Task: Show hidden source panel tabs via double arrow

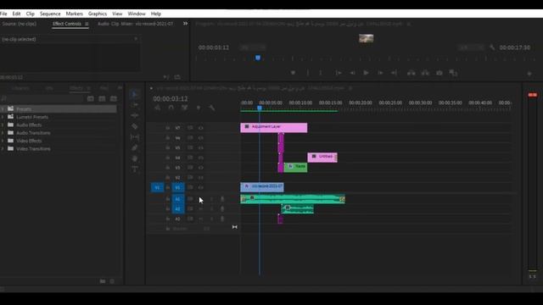Action: tap(185, 24)
